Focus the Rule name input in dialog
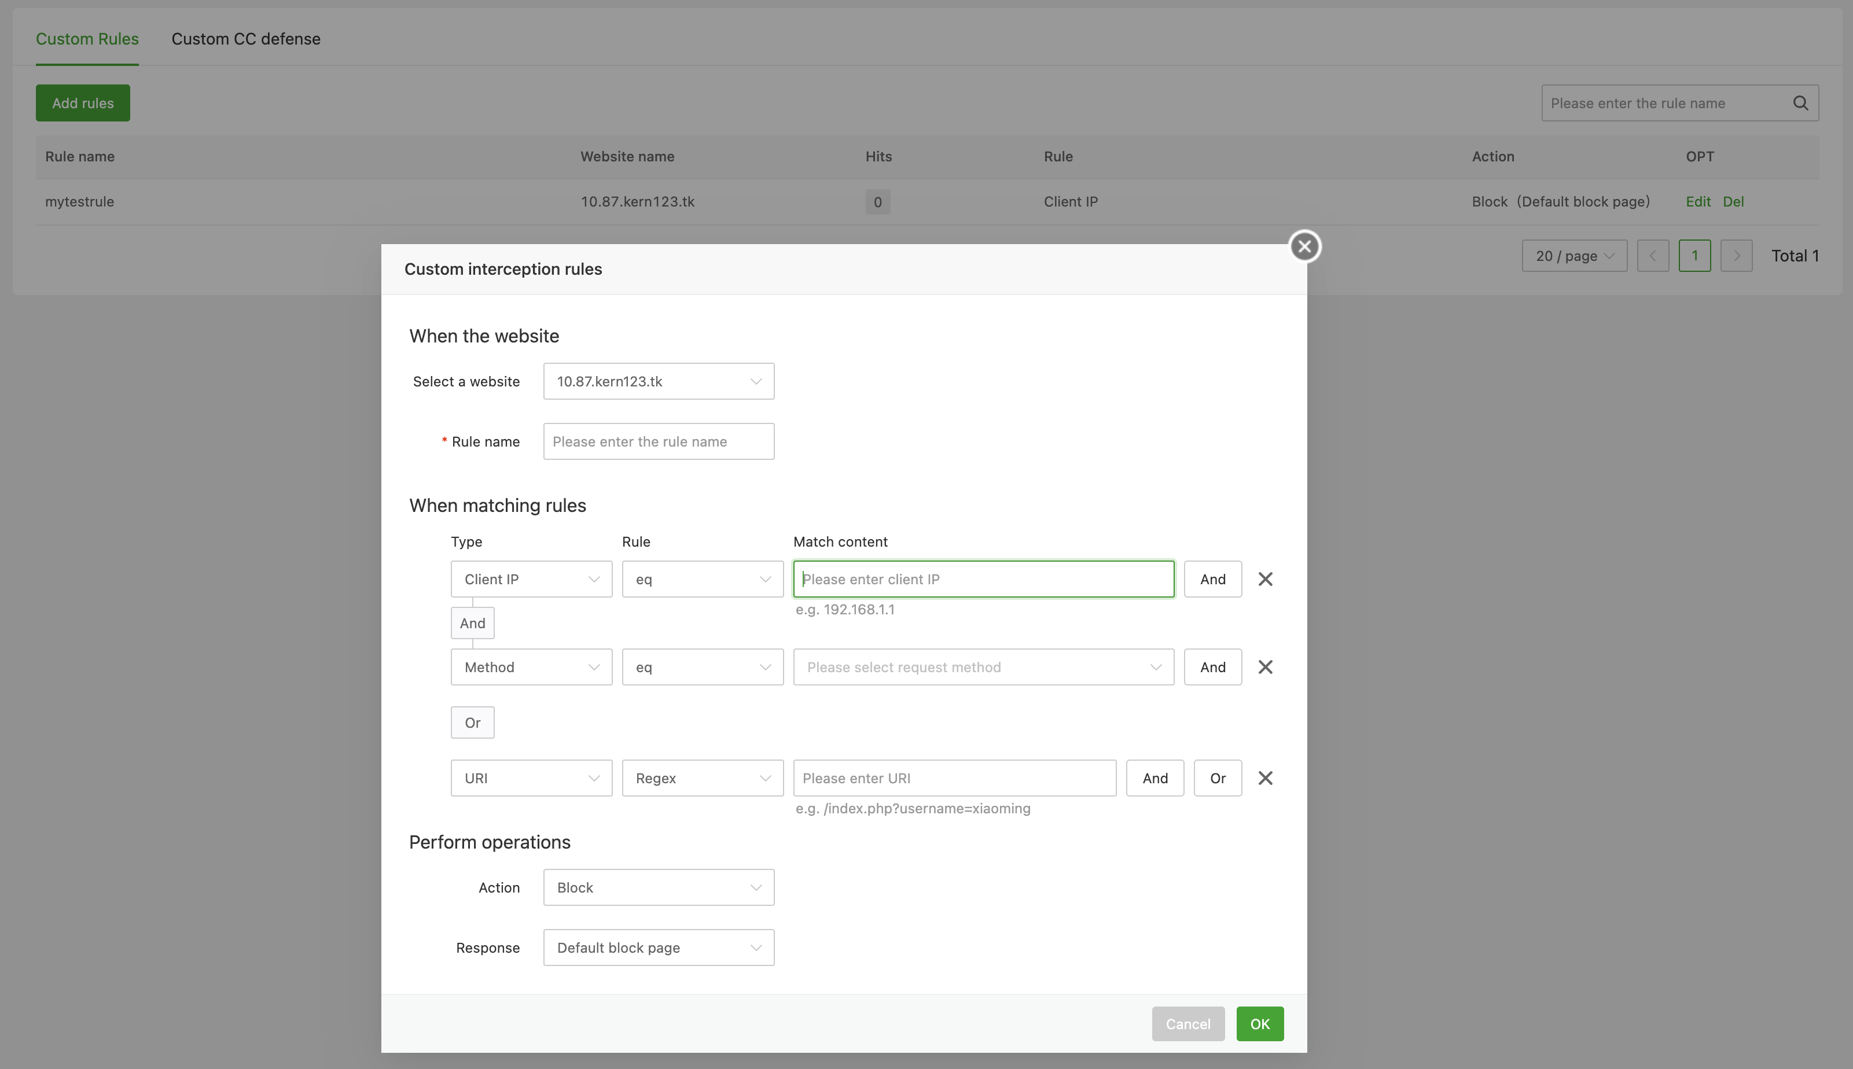Screen dimensions: 1853x1069 (x=658, y=442)
